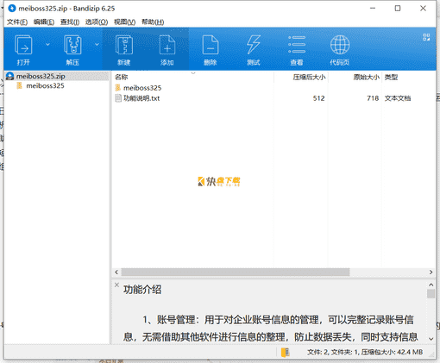Open the View (视图) menu
Image resolution: width=440 pixels, height=363 pixels.
[124, 22]
